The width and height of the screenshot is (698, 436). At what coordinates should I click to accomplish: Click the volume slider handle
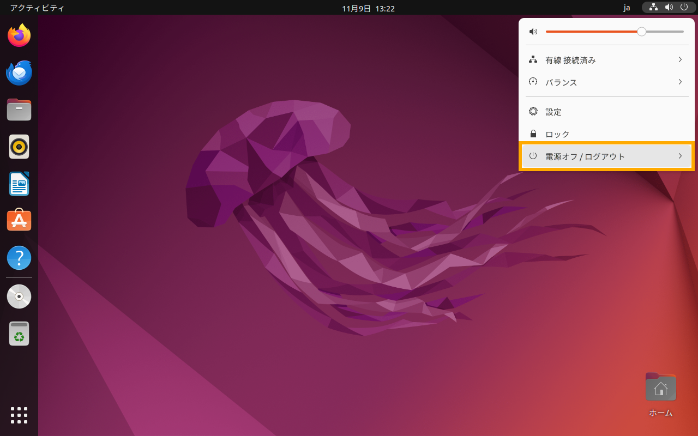coord(642,32)
